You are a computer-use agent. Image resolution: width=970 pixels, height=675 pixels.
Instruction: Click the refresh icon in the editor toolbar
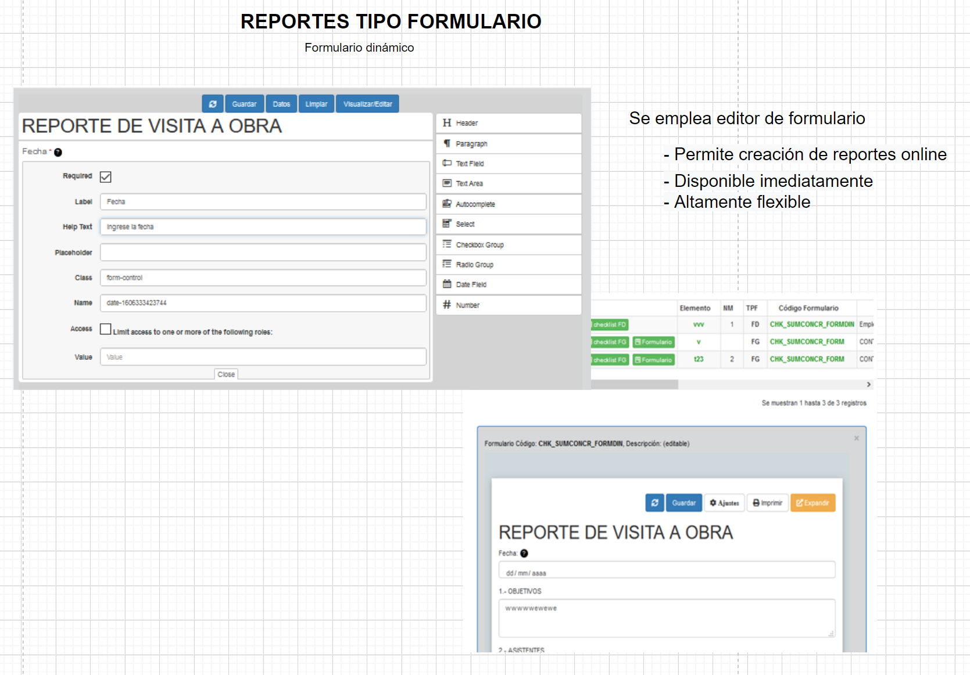point(213,104)
